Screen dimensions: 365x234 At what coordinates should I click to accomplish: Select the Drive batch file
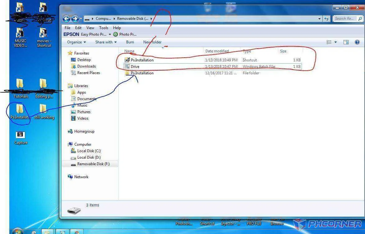[x=213, y=67]
